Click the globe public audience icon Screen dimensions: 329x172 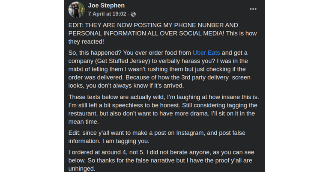[x=133, y=14]
